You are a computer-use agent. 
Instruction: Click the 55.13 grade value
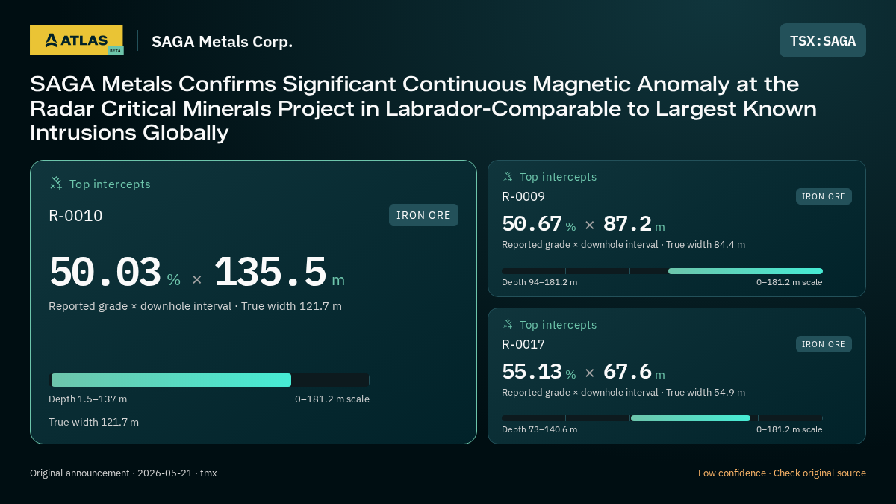click(x=532, y=371)
